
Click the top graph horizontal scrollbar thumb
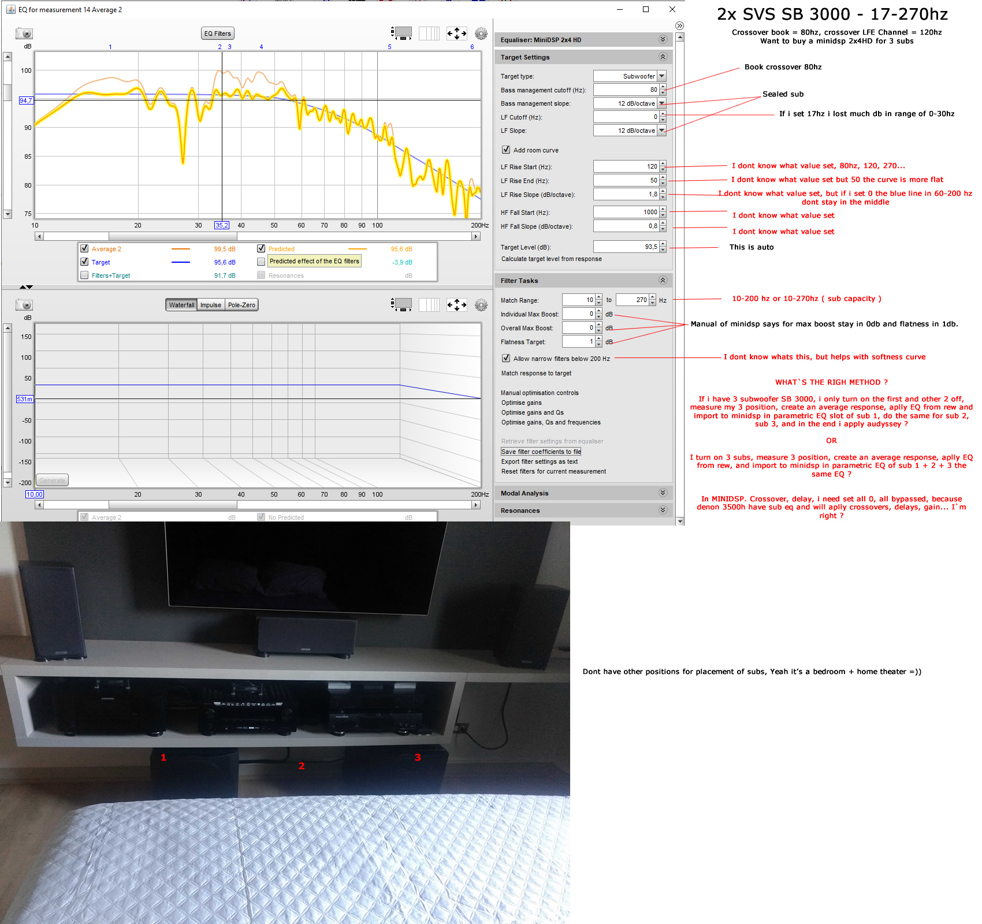[172, 236]
